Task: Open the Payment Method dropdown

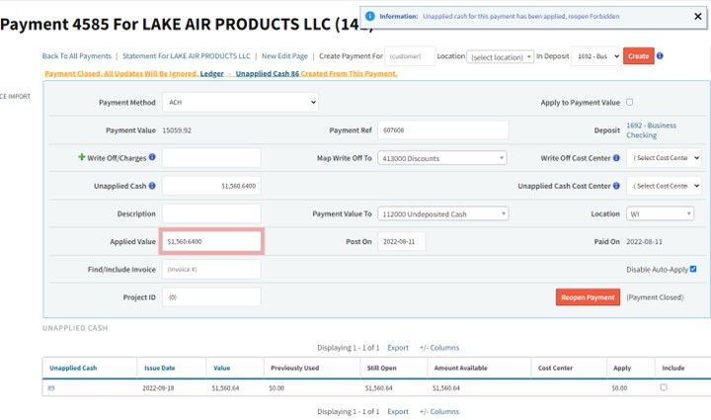Action: 240,102
